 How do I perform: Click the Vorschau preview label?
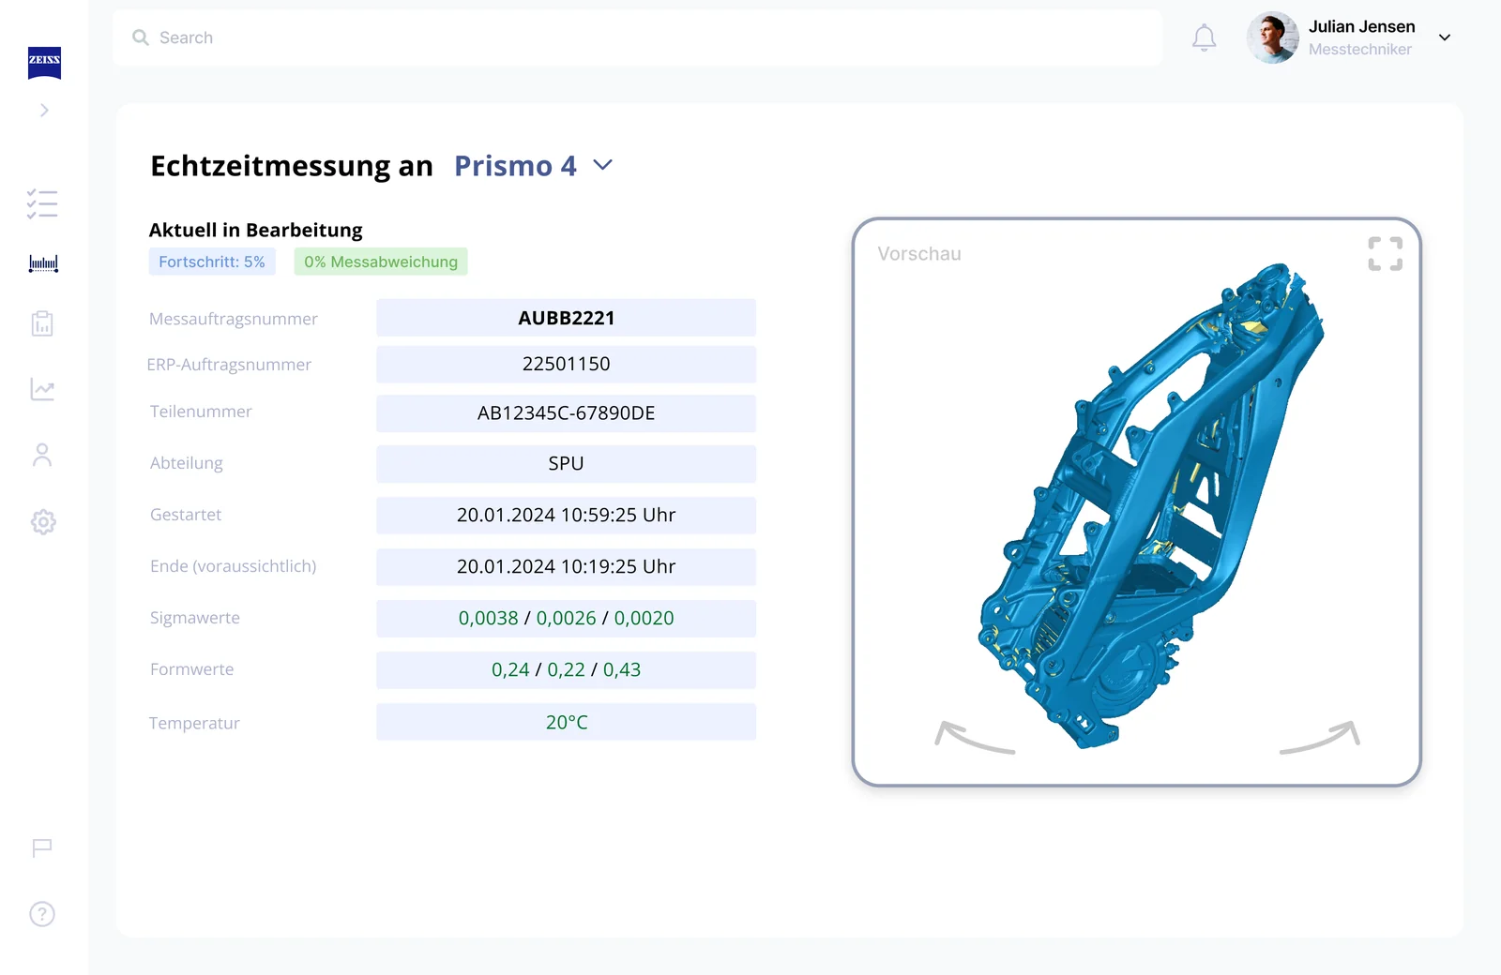(919, 254)
